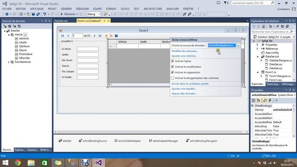Viewport: 297px width, 167px height.
Task: Collapse the DataSet node in Data Sources
Action: (x=5, y=31)
